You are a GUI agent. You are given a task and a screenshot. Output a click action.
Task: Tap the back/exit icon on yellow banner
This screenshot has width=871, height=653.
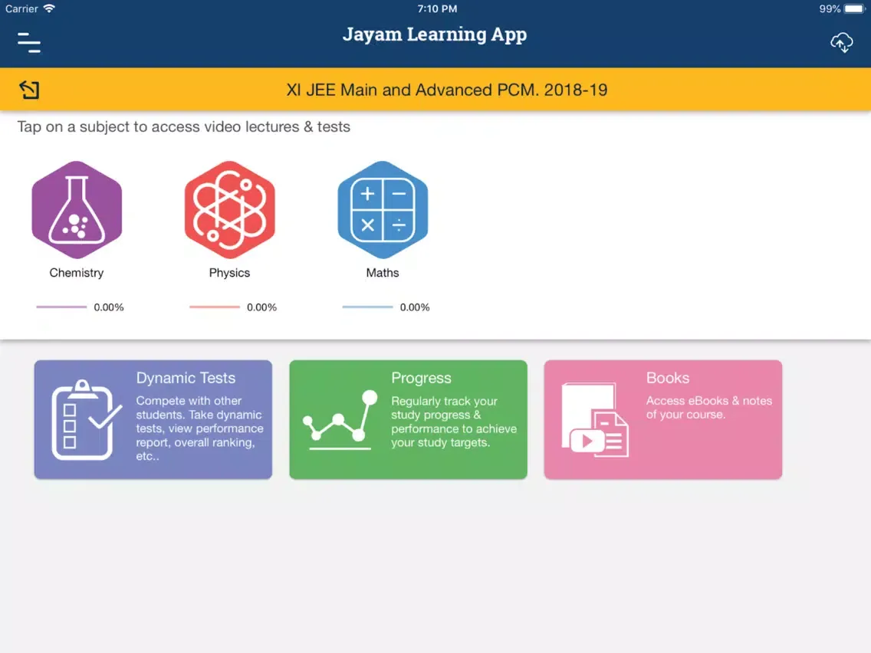(x=29, y=89)
